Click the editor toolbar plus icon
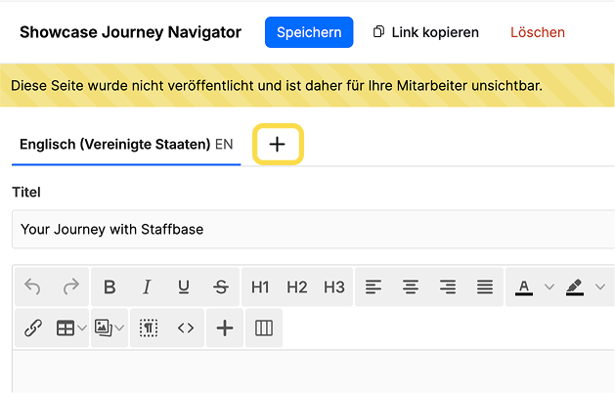The height and width of the screenshot is (393, 615). [x=225, y=327]
